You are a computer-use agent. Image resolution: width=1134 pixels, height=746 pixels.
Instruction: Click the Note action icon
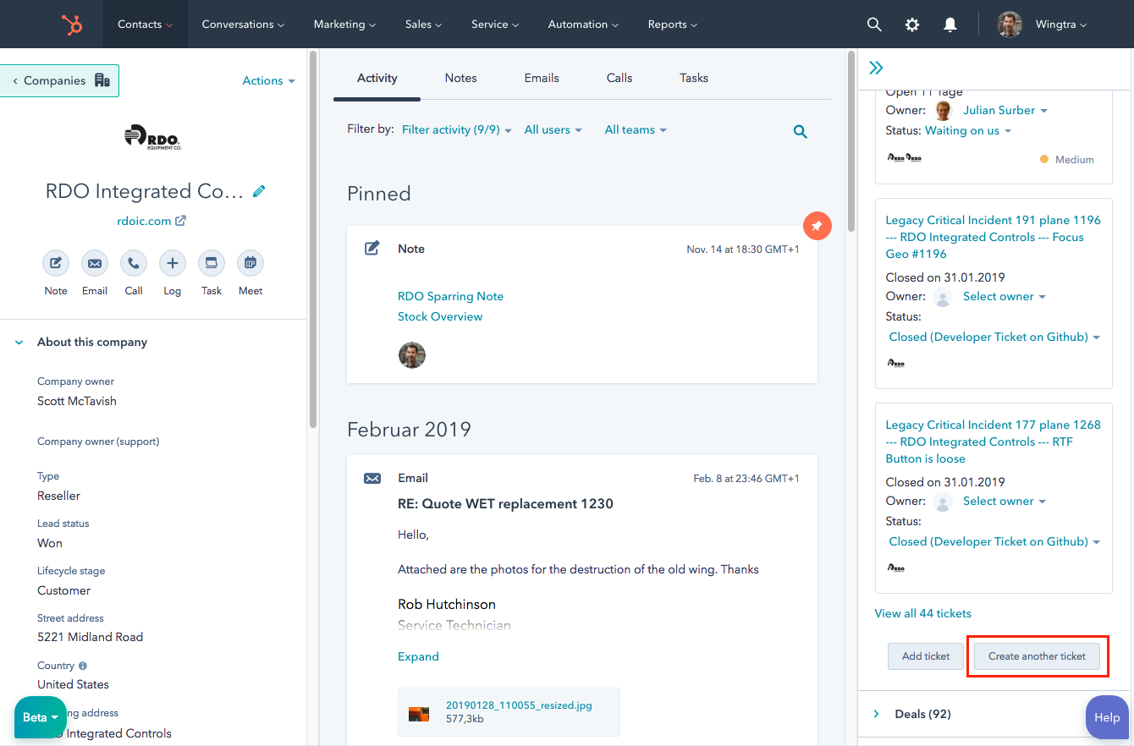(56, 263)
